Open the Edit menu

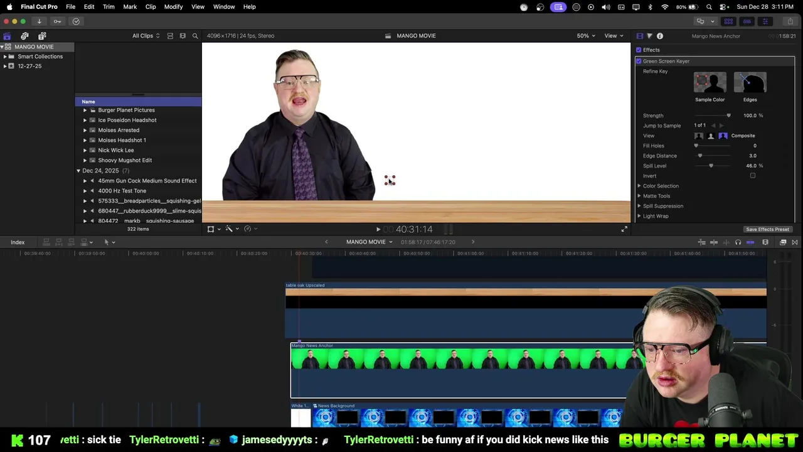[89, 7]
